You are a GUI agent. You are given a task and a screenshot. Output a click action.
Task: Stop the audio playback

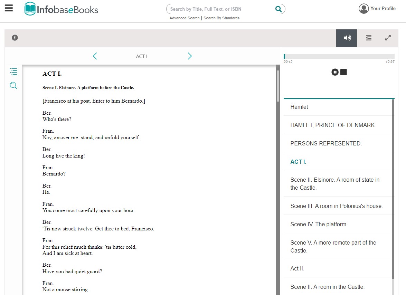(343, 72)
